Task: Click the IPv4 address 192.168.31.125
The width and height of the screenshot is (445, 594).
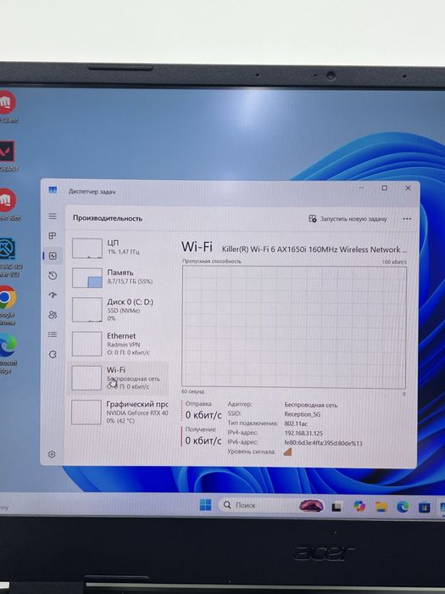Action: [303, 433]
